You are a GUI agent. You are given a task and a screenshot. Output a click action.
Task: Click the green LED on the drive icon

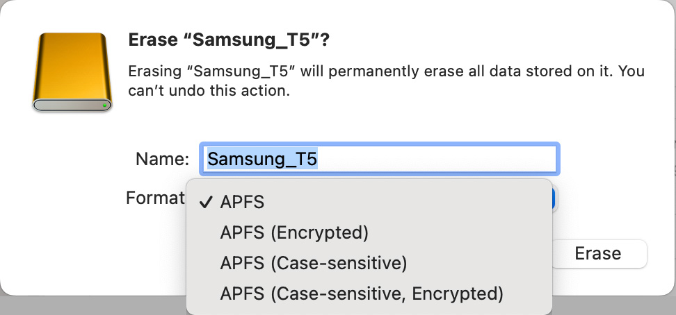[104, 105]
